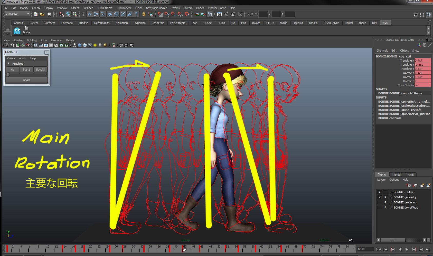Open the Layers menu in Layer Editor
The height and width of the screenshot is (256, 433).
tap(381, 180)
